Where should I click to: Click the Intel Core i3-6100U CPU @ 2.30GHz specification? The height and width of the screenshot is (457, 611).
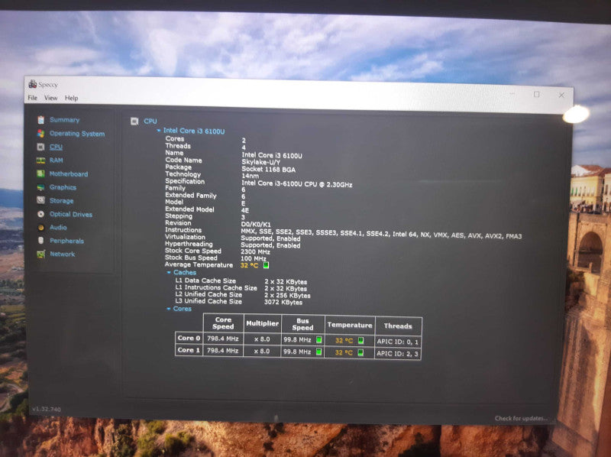[296, 184]
